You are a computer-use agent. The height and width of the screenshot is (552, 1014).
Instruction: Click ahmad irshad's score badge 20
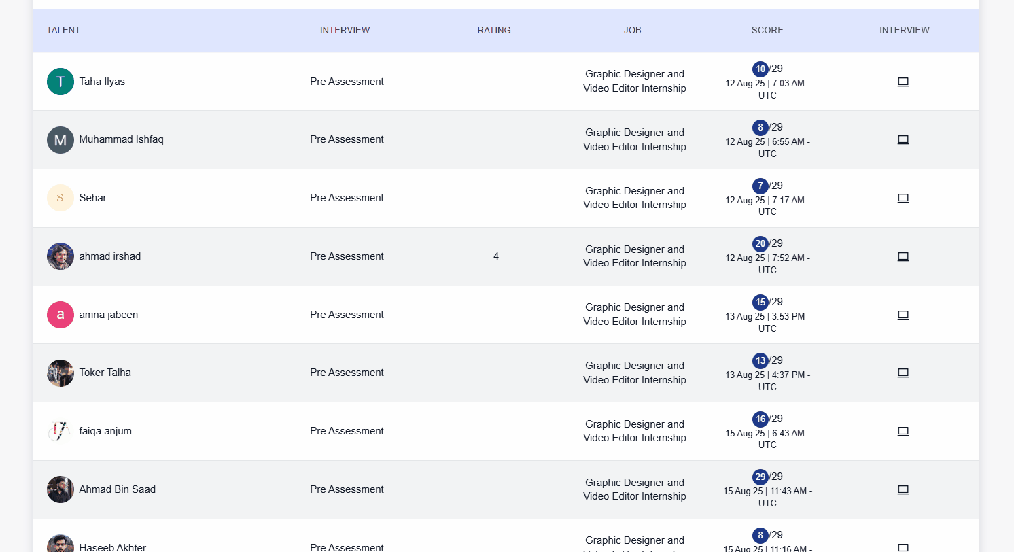760,243
